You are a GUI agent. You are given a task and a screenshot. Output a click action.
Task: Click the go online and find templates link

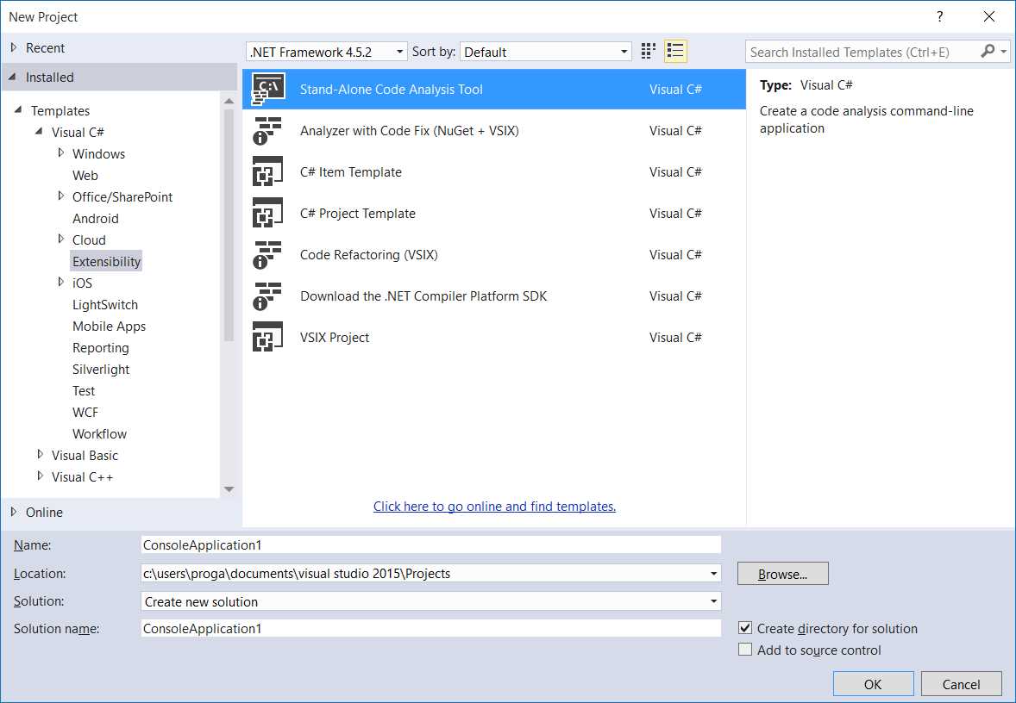pos(494,506)
